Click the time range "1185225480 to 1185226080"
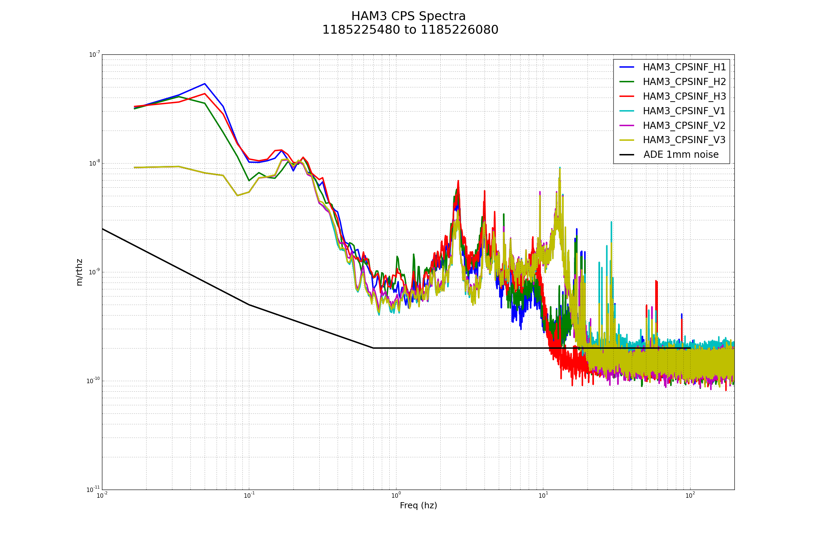The width and height of the screenshot is (816, 544). click(x=410, y=30)
